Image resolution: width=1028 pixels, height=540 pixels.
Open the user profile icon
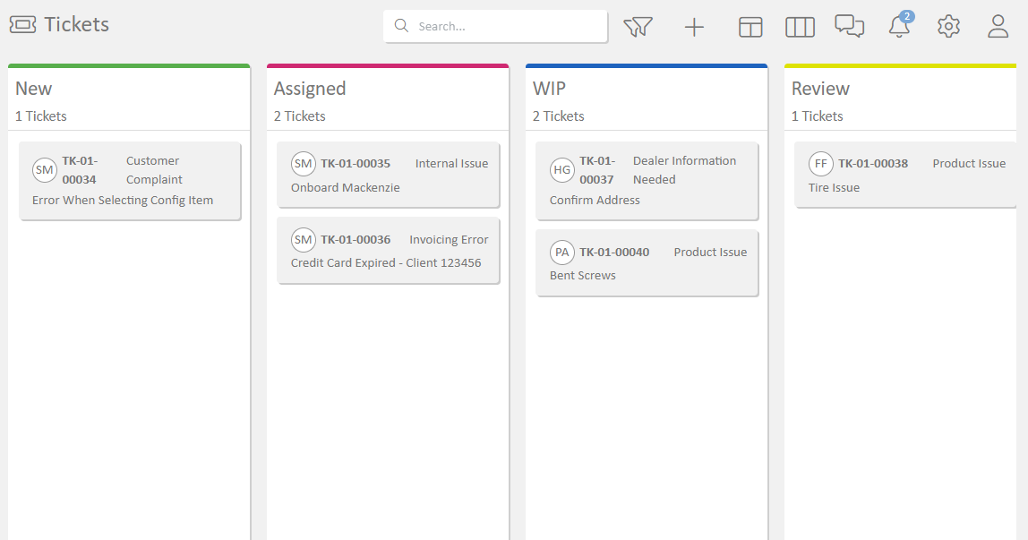coord(998,27)
